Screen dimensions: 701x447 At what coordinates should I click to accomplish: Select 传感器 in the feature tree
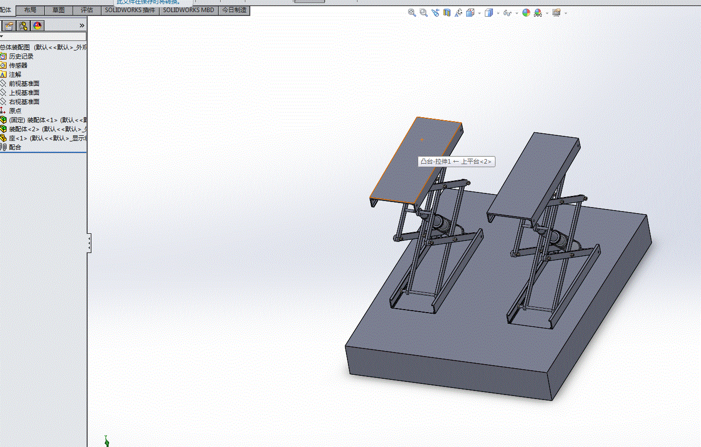[18, 66]
